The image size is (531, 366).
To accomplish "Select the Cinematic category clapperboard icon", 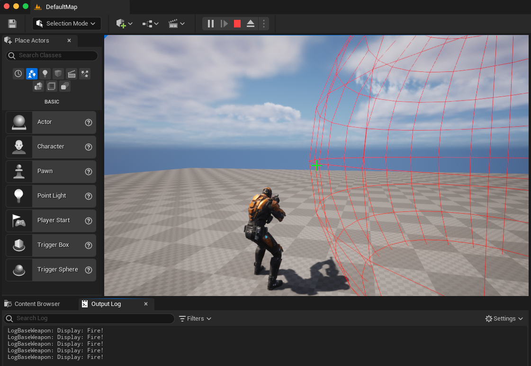I will pos(72,74).
